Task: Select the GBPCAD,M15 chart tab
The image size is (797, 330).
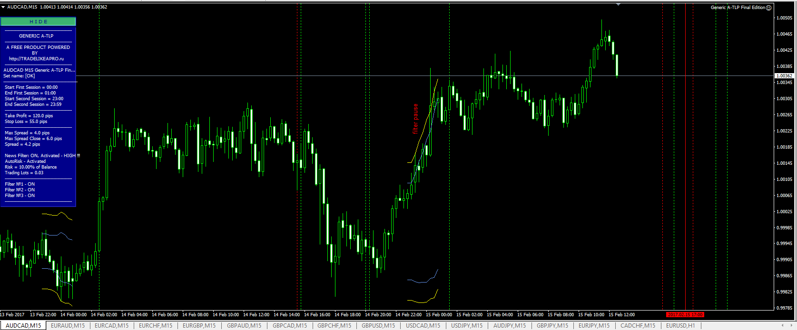Action: tap(290, 326)
